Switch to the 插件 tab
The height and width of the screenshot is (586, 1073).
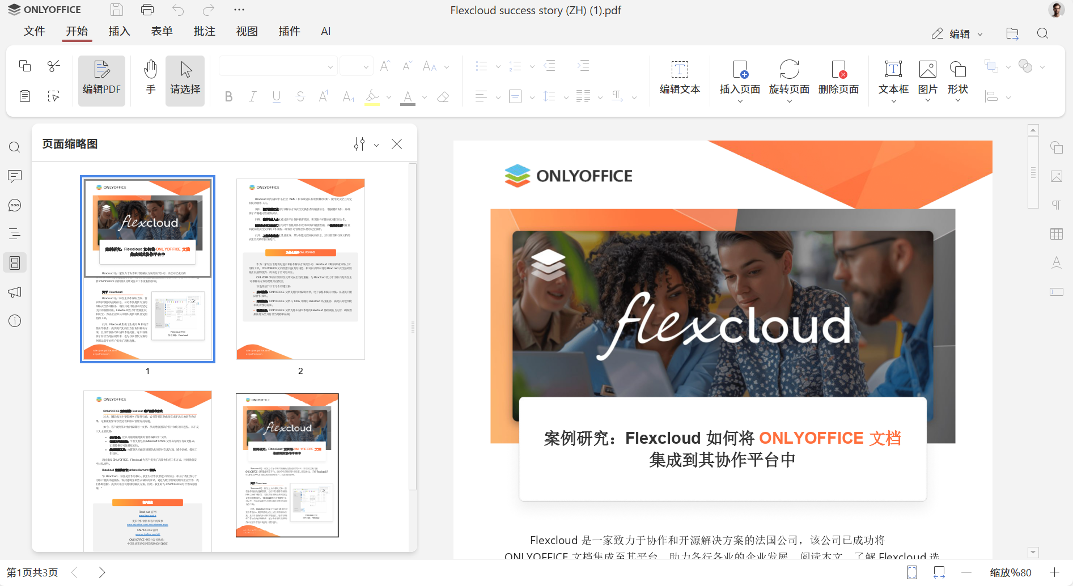tap(289, 32)
